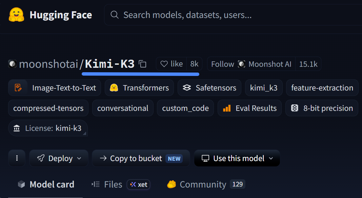Switch to the Model card tab
The image size is (362, 198).
coord(46,184)
